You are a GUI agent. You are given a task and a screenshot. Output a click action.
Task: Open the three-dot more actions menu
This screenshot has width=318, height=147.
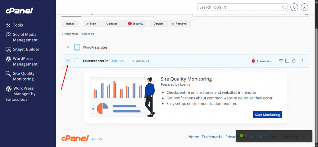(x=302, y=61)
